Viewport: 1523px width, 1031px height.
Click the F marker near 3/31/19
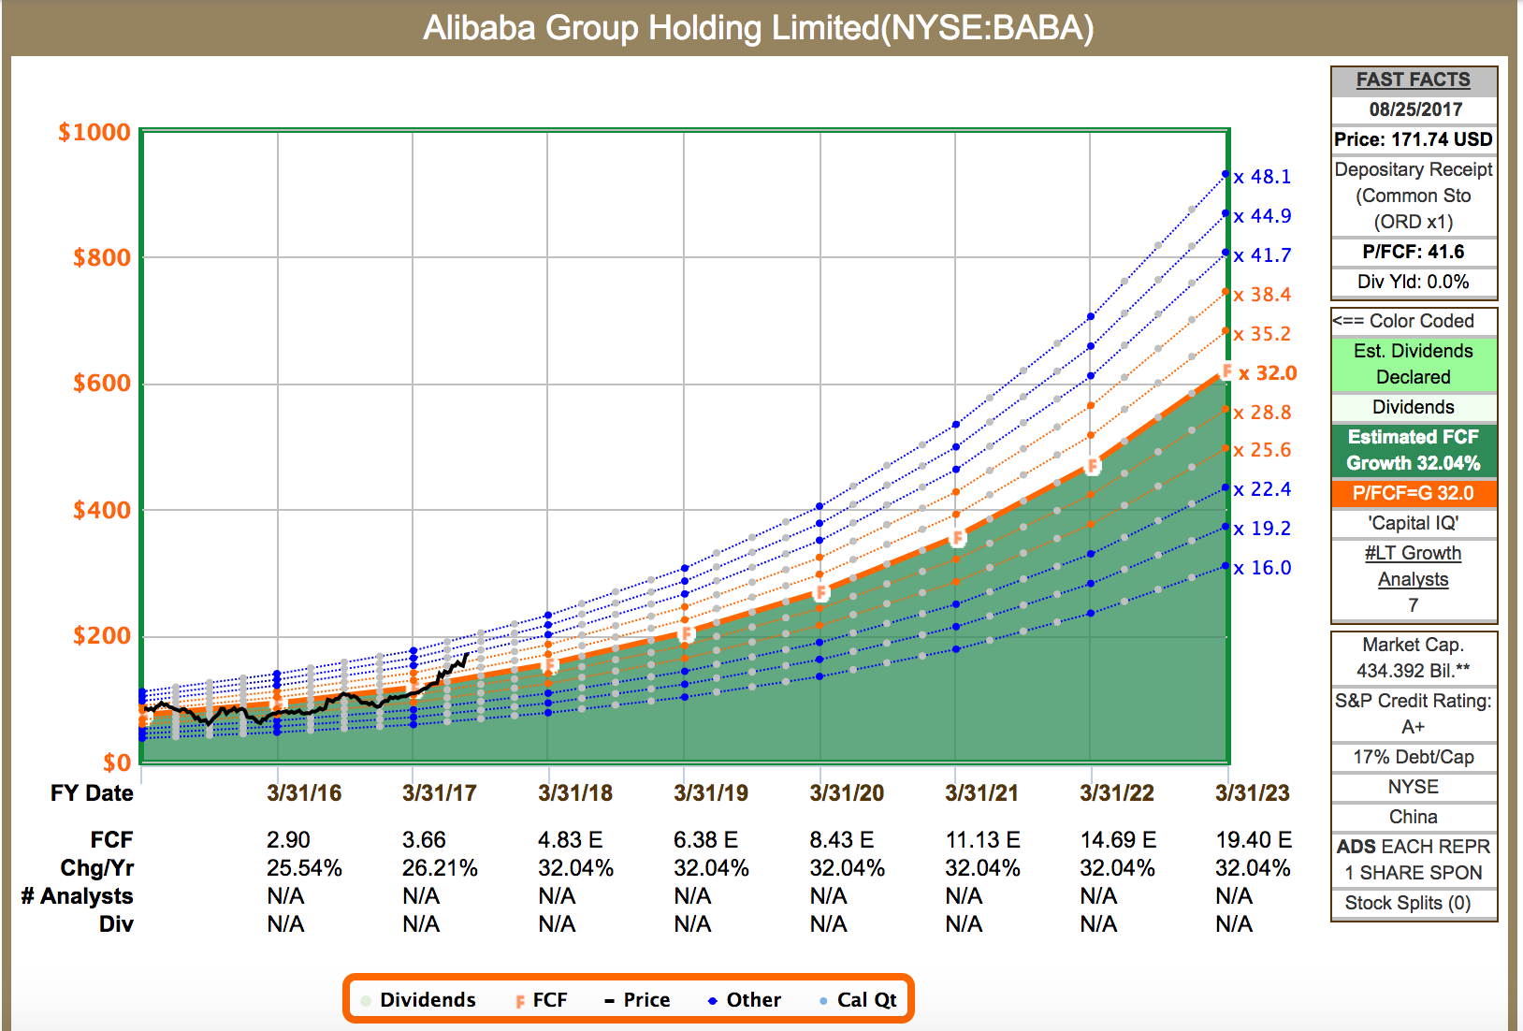(686, 636)
